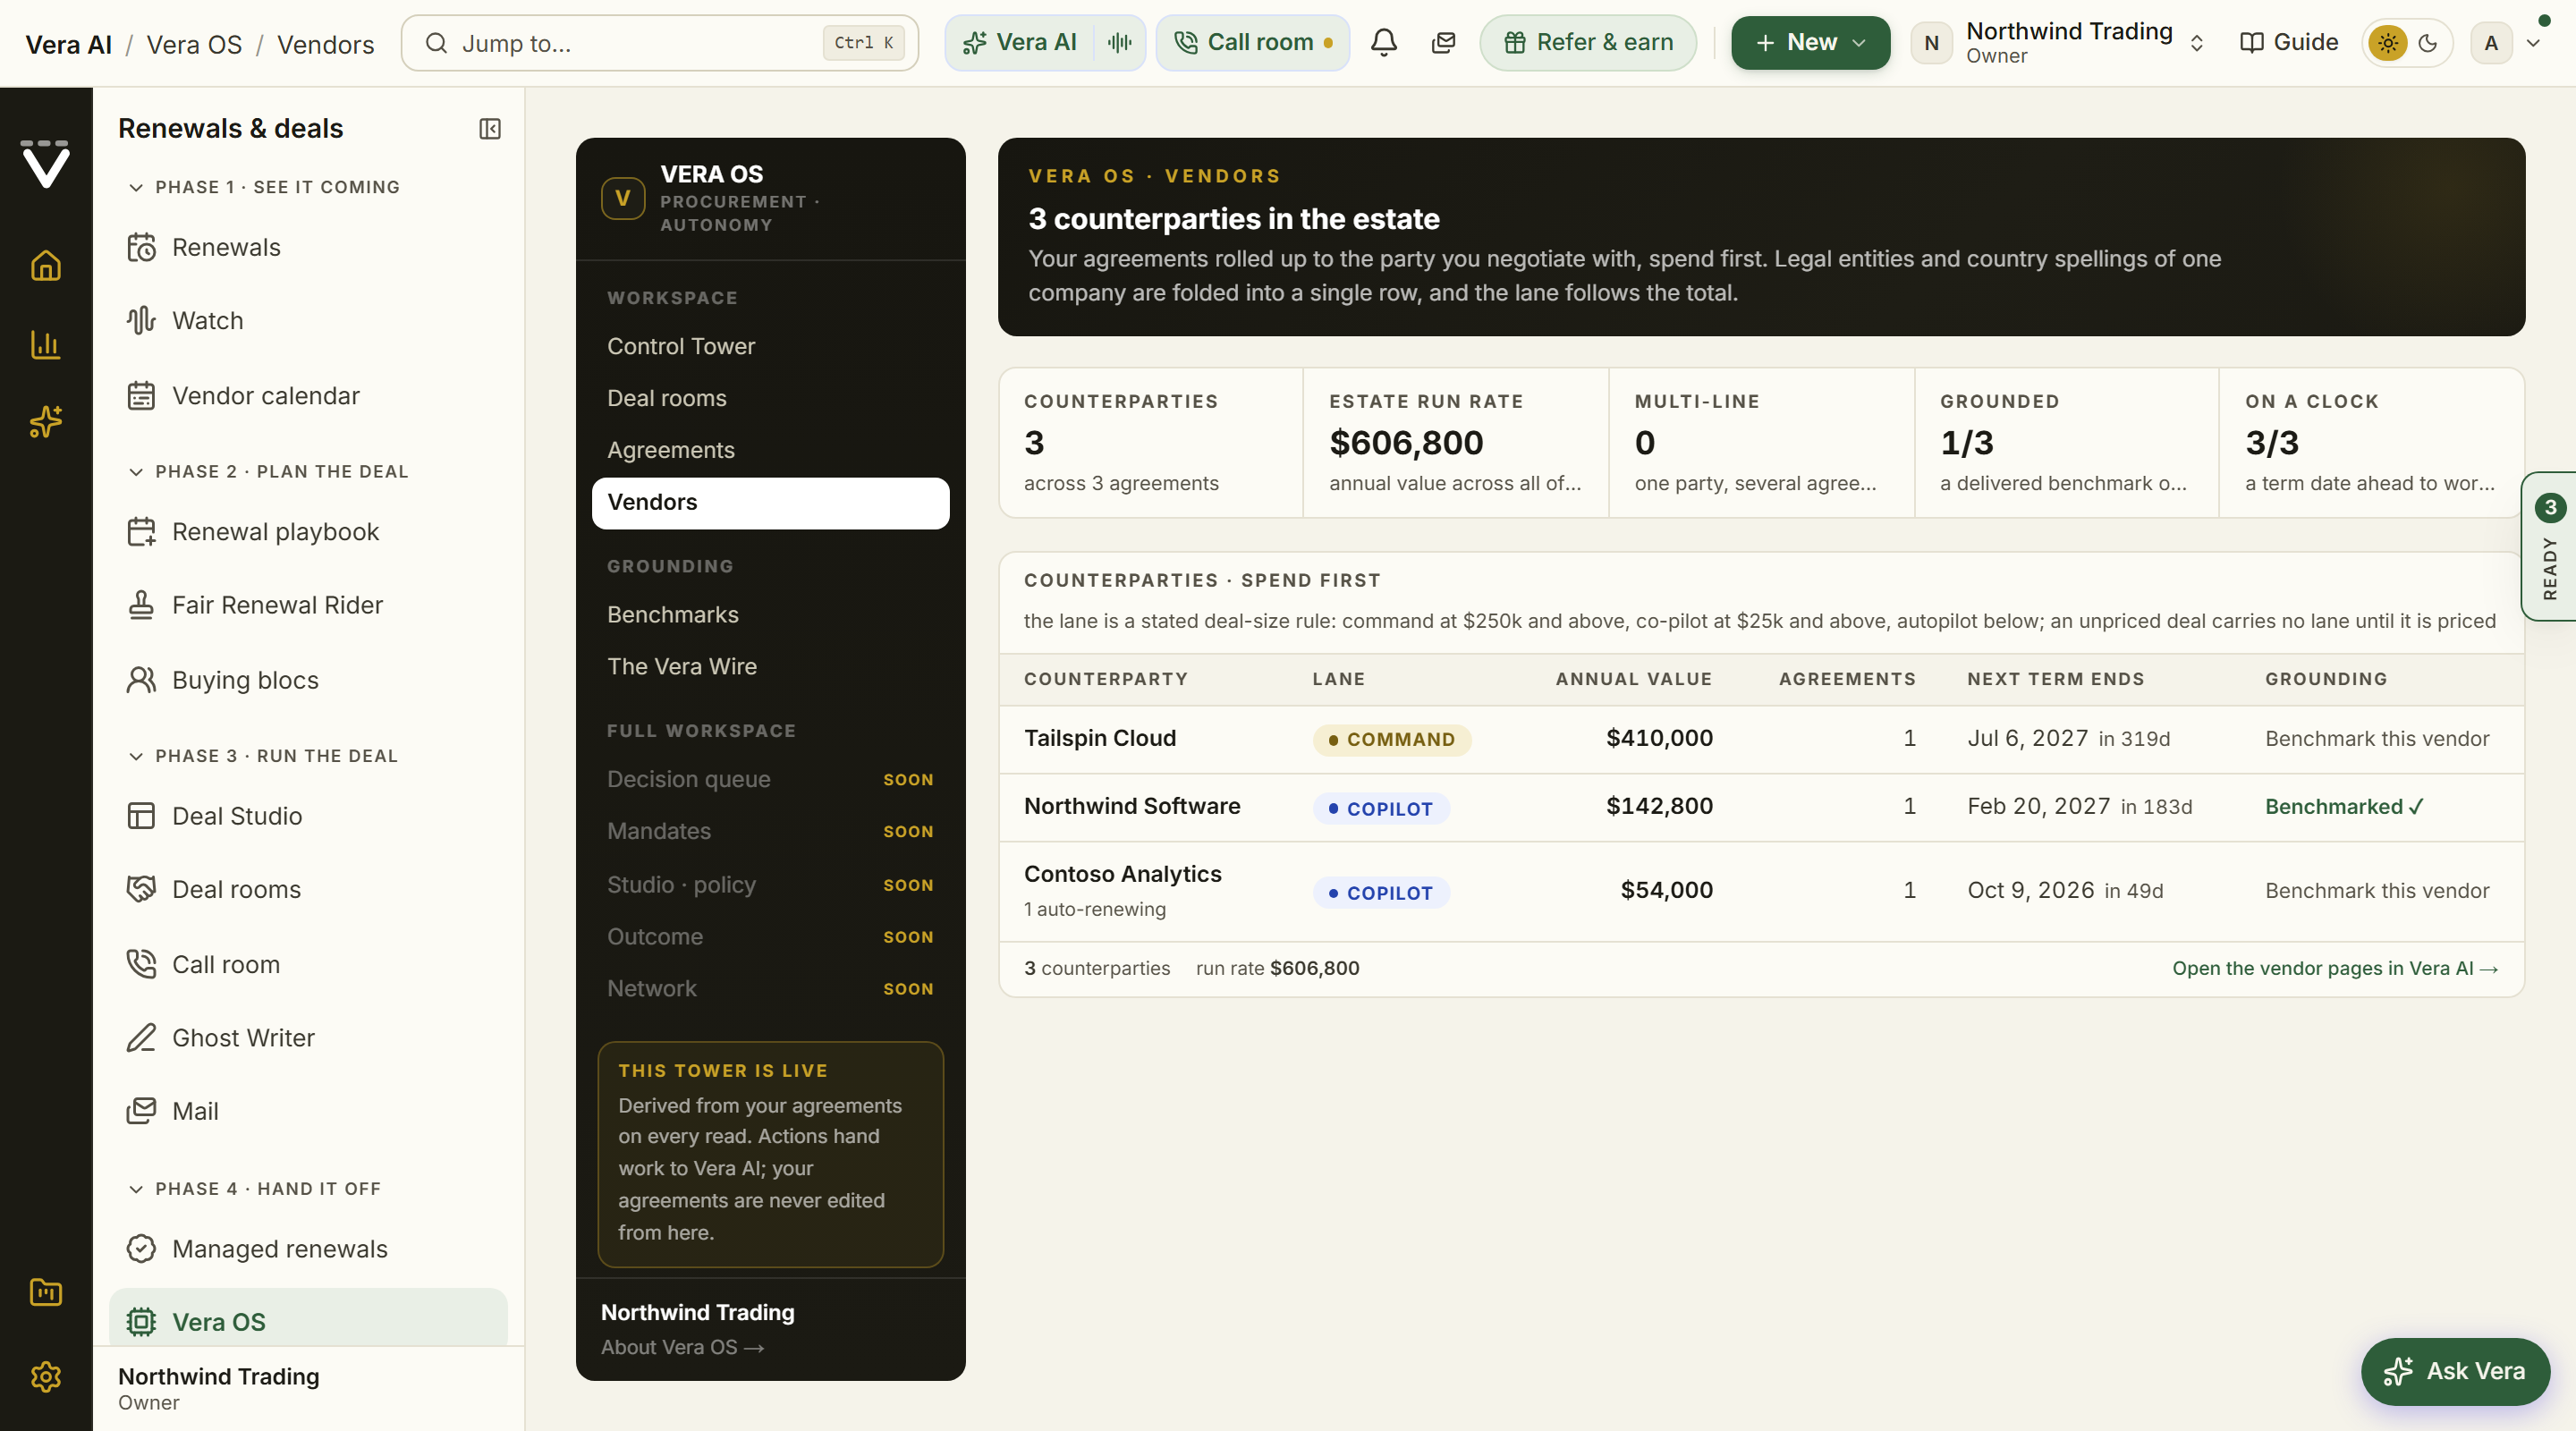Expand the Ready side tab

pyautogui.click(x=2550, y=546)
